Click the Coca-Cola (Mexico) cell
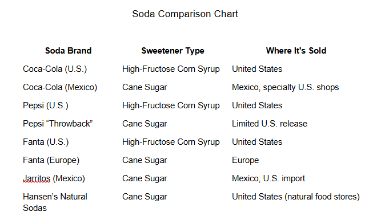This screenshot has height=224, width=381. [x=60, y=87]
